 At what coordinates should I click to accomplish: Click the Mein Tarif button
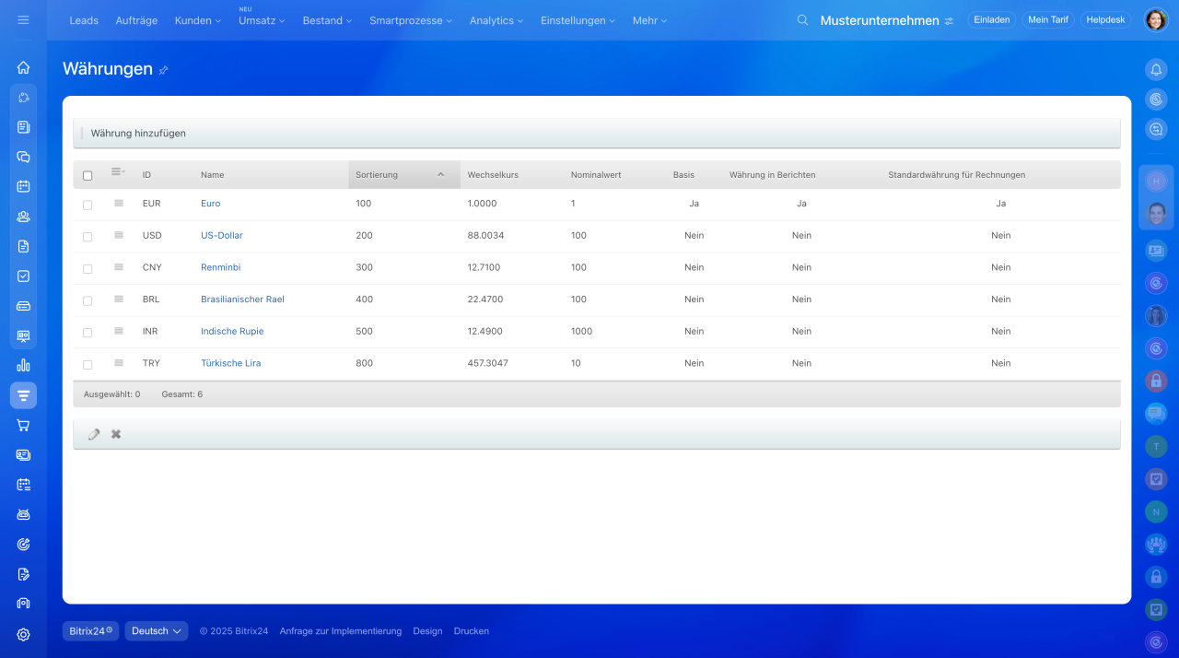tap(1048, 19)
